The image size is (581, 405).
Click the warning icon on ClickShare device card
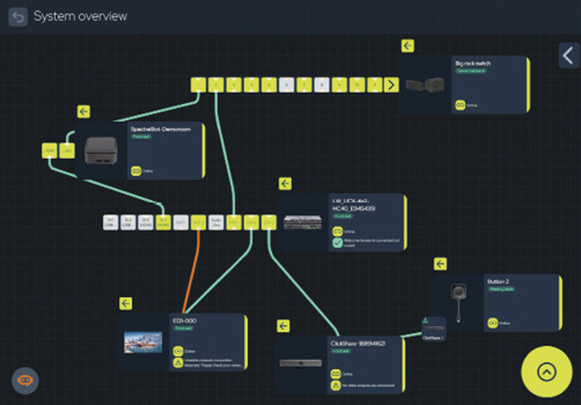[x=336, y=385]
